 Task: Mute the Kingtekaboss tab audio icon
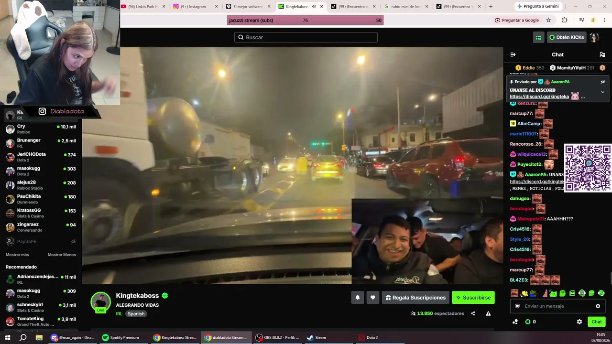(314, 7)
